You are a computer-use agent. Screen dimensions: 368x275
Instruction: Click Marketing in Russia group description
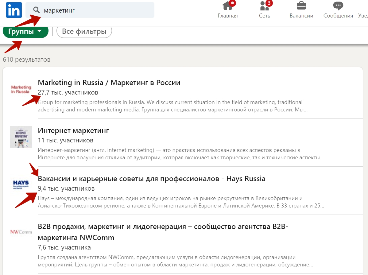[172, 106]
